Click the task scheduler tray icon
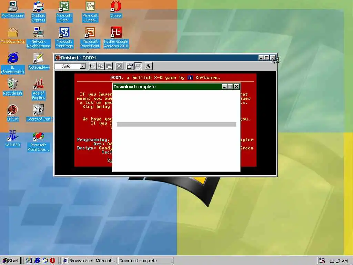The height and width of the screenshot is (265, 353). click(x=322, y=261)
